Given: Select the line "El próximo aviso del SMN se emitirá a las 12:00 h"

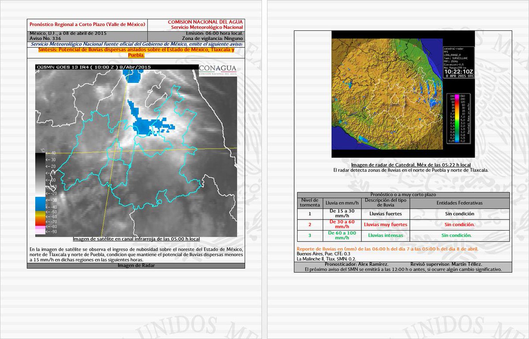Looking at the screenshot, I should pos(403,269).
